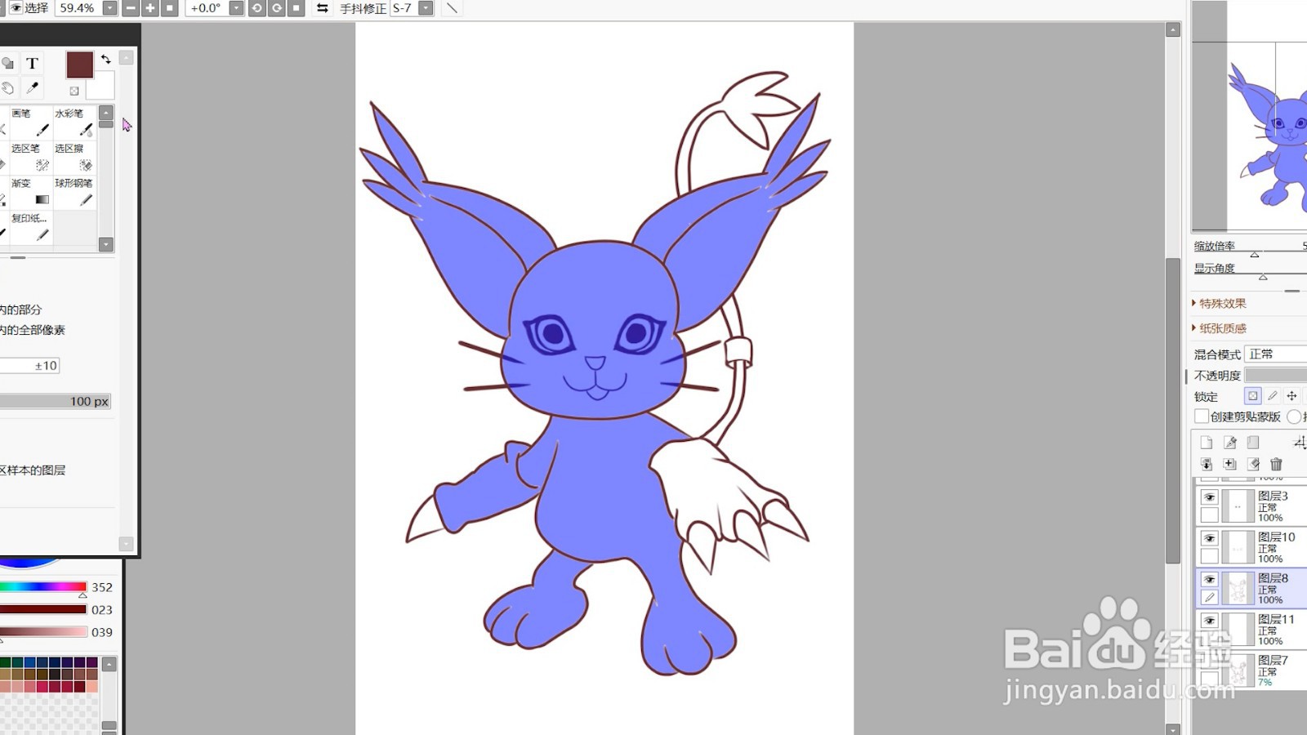Screen dimensions: 1307x735
Task: Adjust the hue slider showing 352
Action: click(43, 587)
